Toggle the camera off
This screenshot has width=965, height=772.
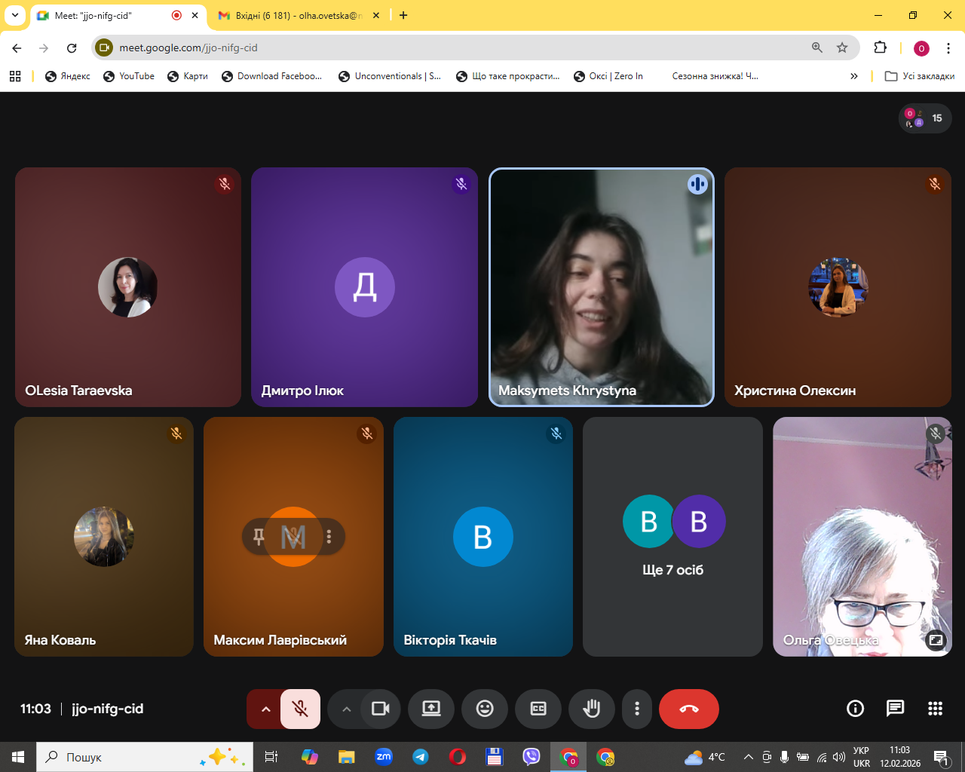click(x=381, y=709)
